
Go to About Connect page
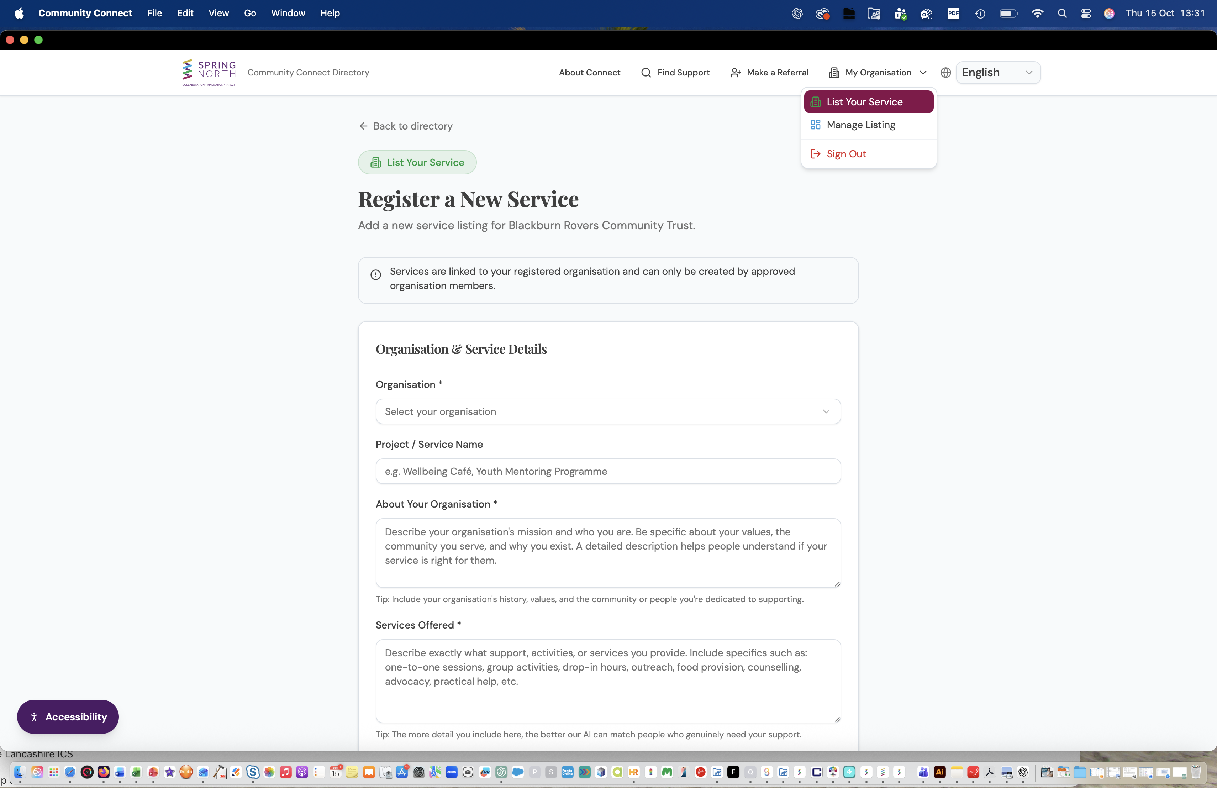(x=590, y=73)
